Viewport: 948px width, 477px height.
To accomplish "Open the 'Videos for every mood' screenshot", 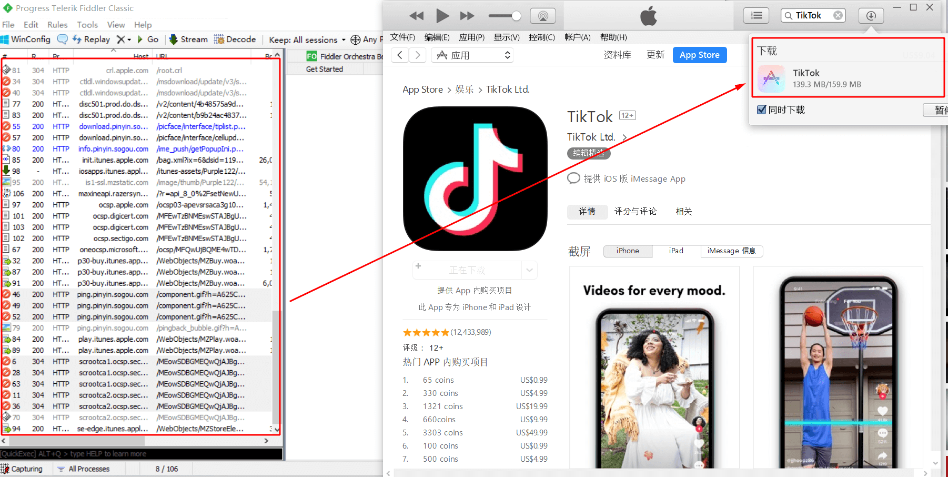I will click(x=654, y=367).
